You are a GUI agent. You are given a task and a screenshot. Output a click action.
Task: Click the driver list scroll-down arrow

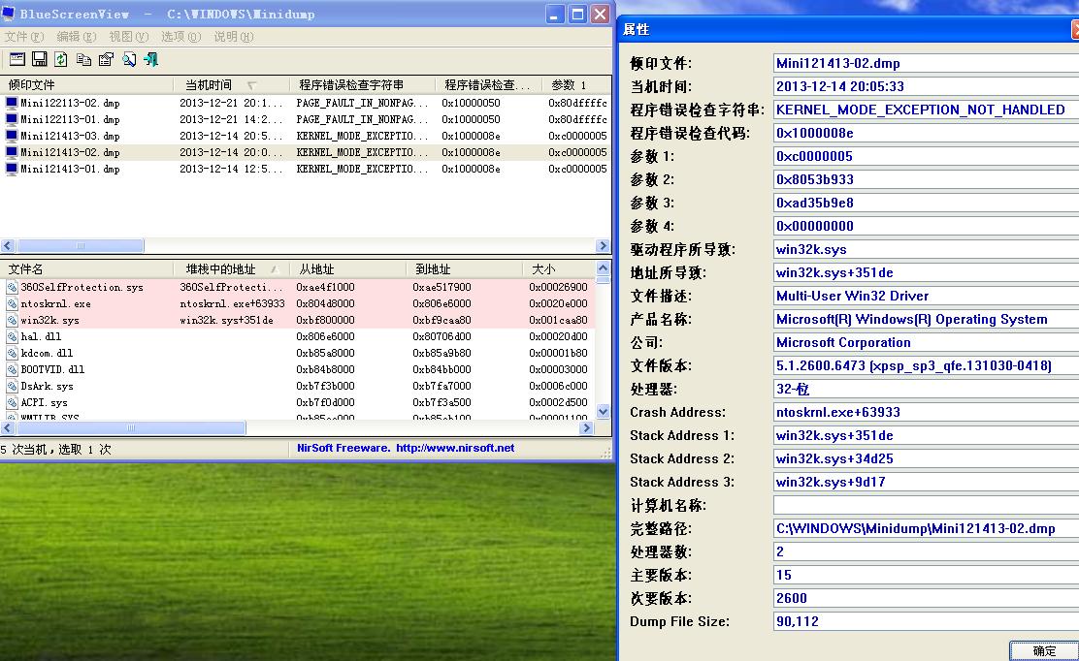click(x=603, y=412)
